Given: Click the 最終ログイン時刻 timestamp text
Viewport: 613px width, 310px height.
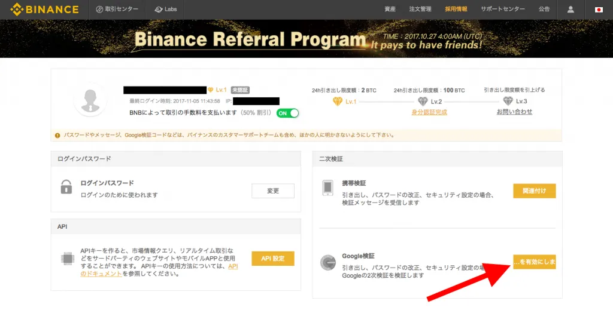Looking at the screenshot, I should click(175, 101).
